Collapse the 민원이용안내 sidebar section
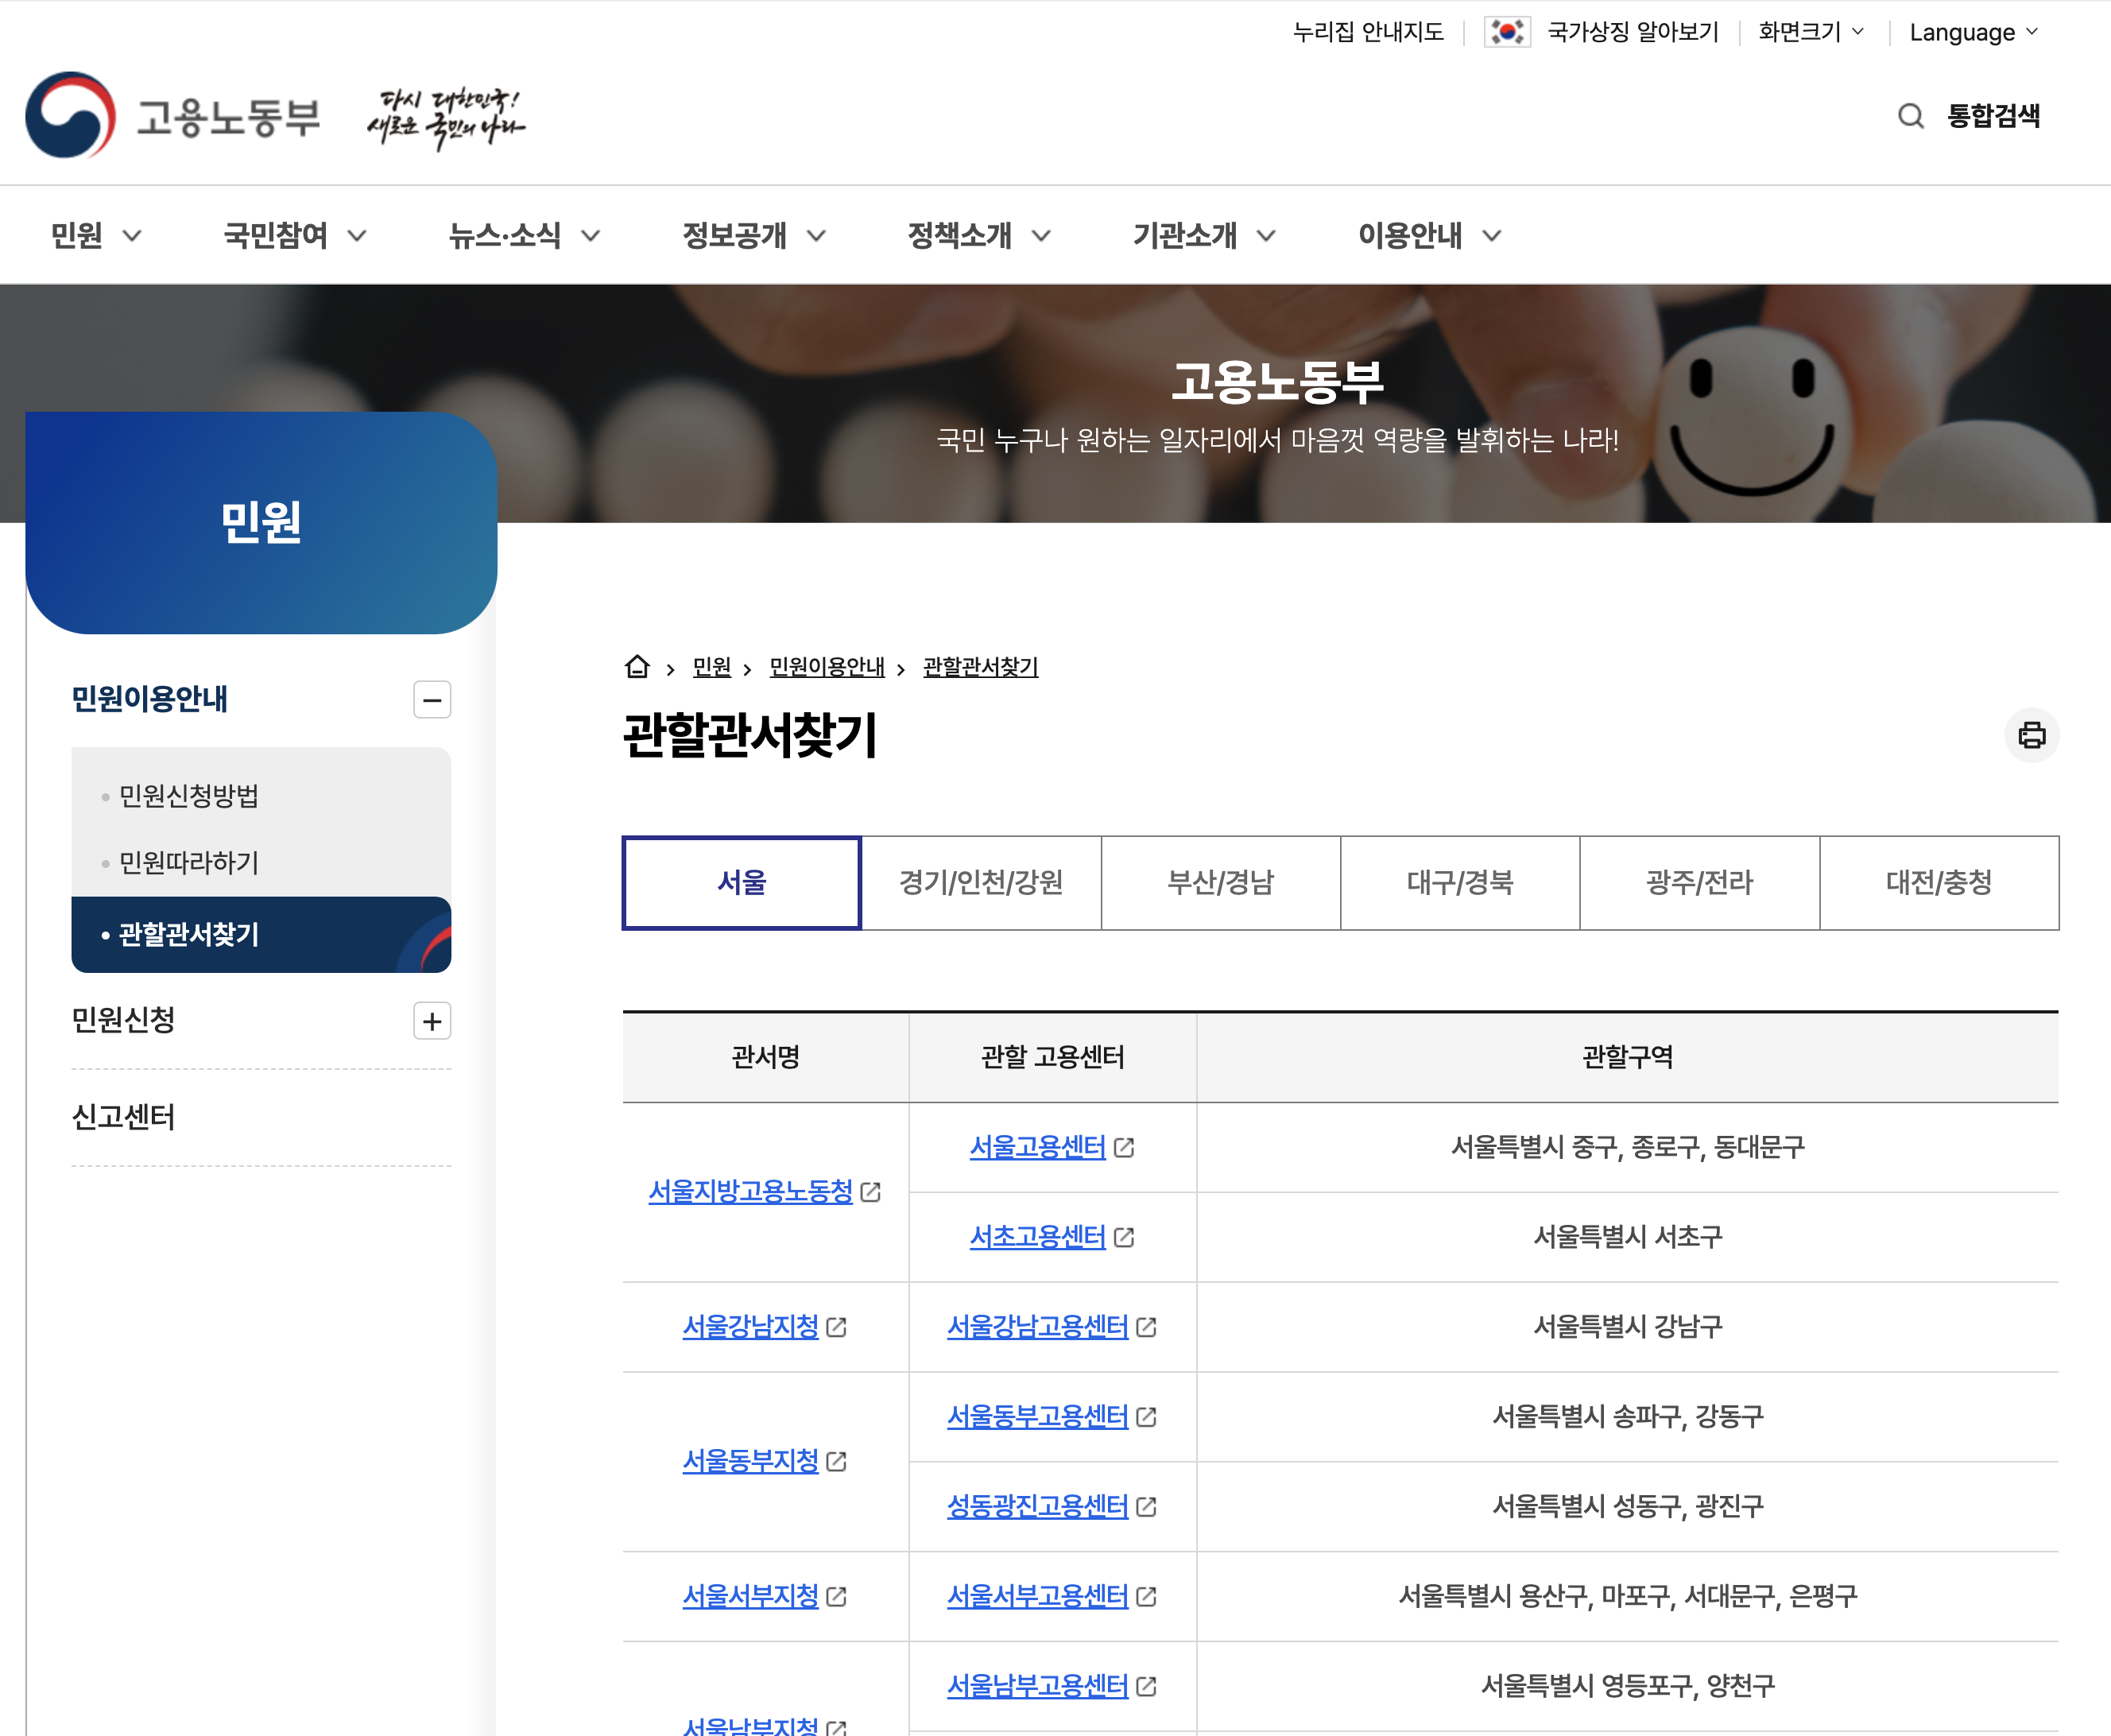Viewport: 2111px width, 1736px height. (x=432, y=699)
